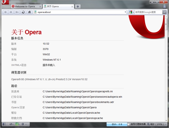Open the Opera Turbo dropdown arrow

26,124
